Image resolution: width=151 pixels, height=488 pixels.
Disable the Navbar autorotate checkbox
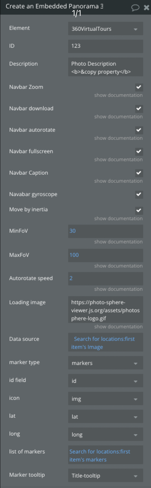click(x=139, y=130)
